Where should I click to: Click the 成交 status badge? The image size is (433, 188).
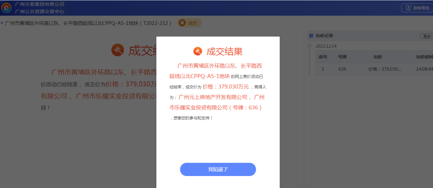click(x=189, y=23)
